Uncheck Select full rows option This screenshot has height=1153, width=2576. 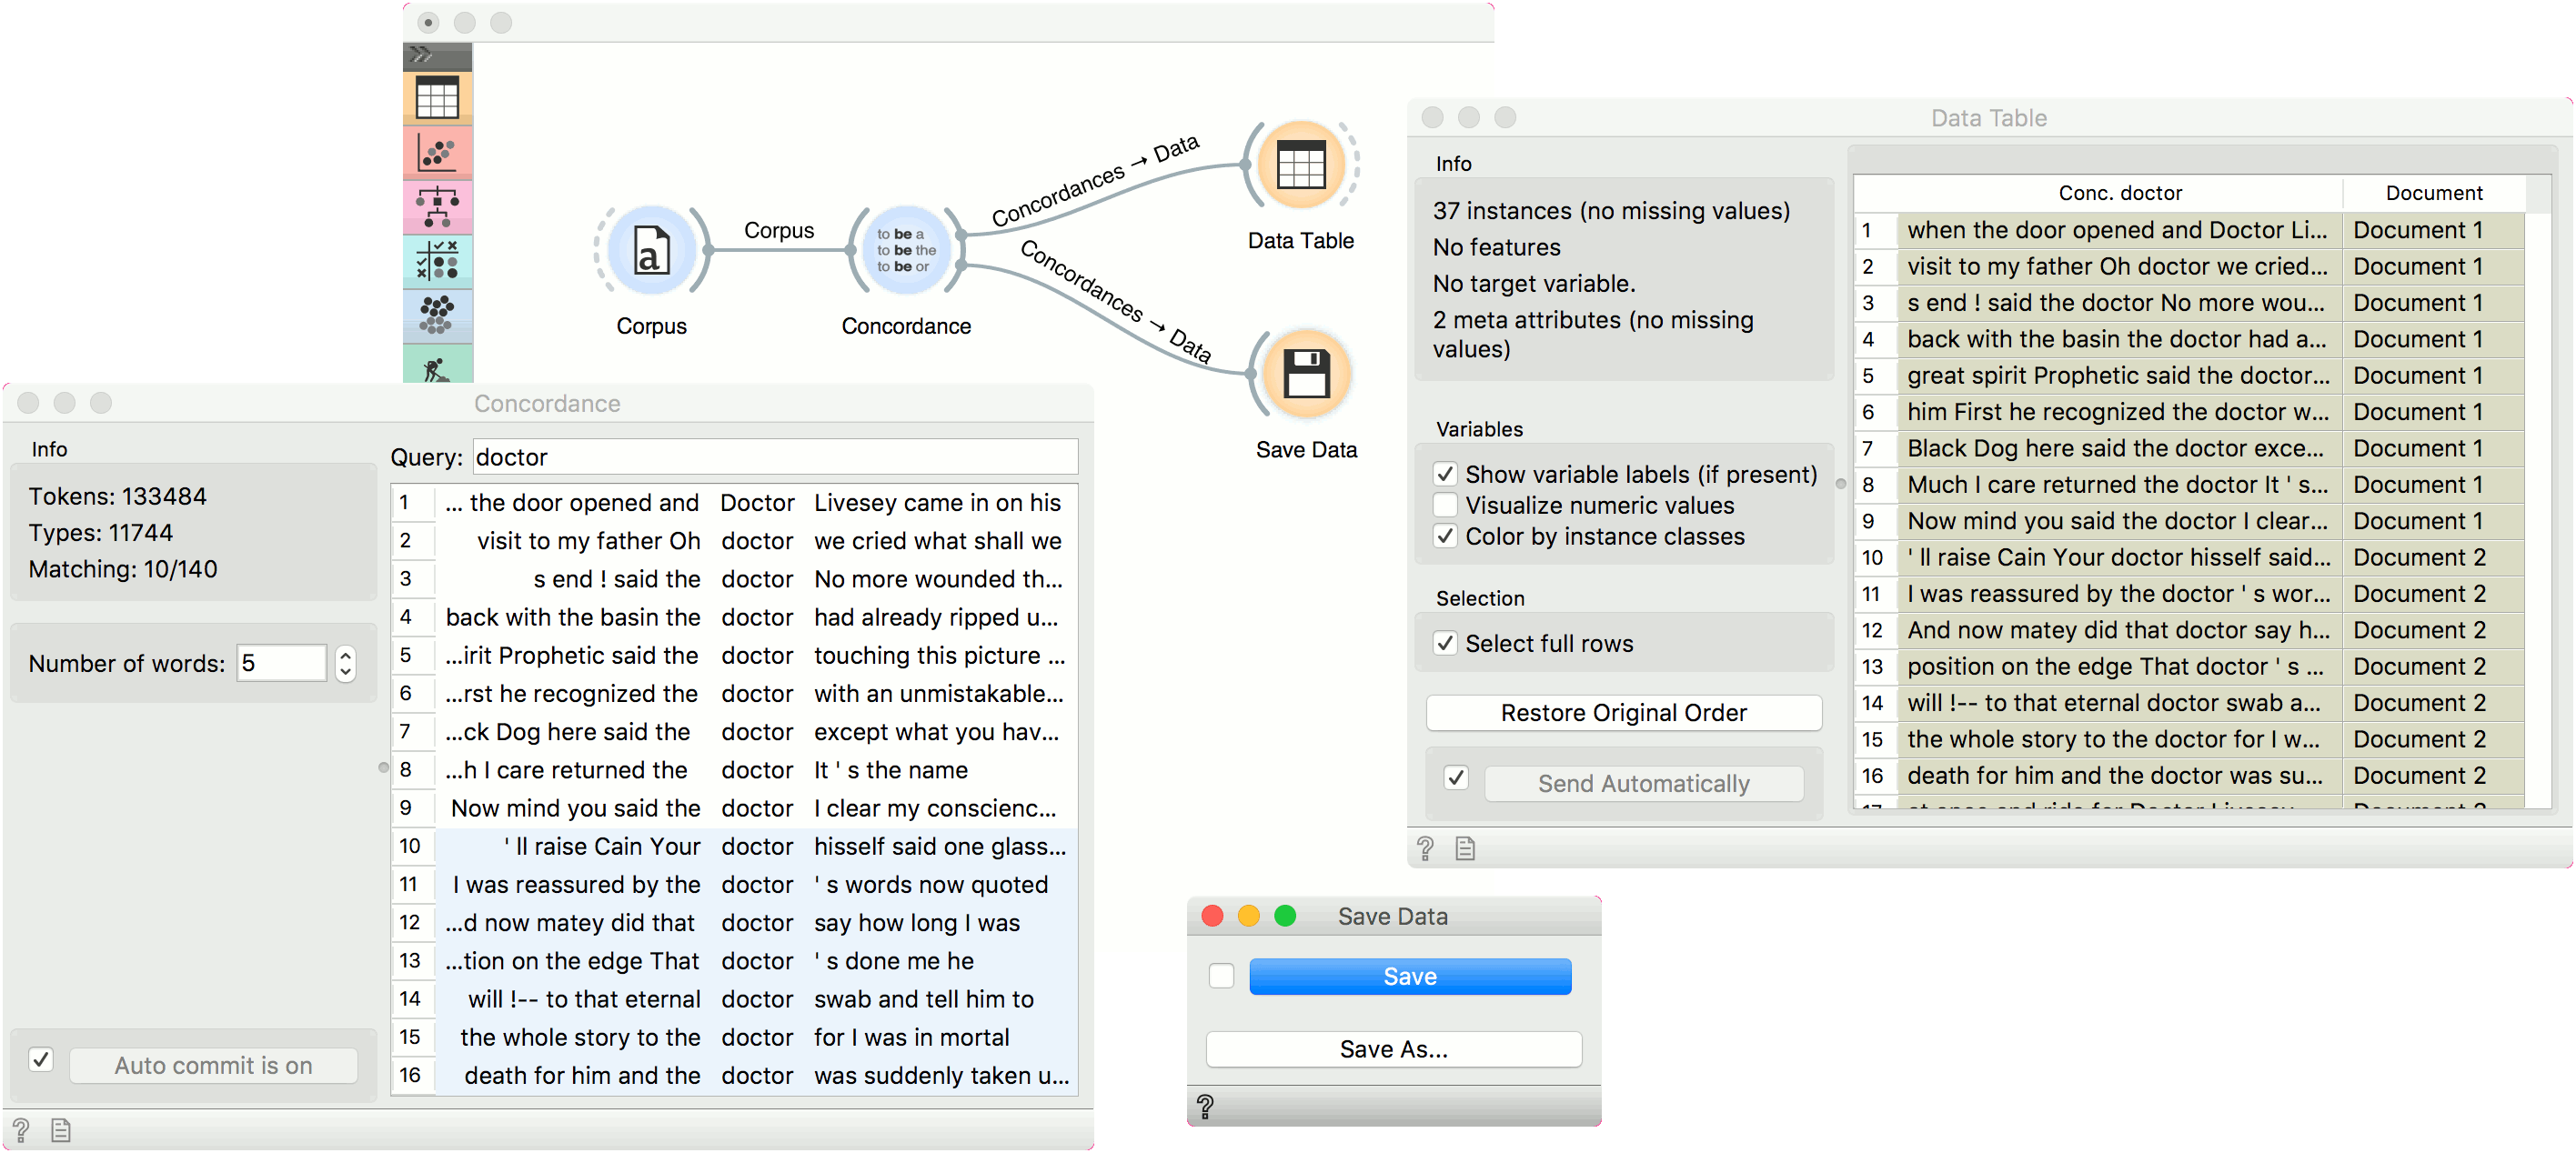[1445, 643]
